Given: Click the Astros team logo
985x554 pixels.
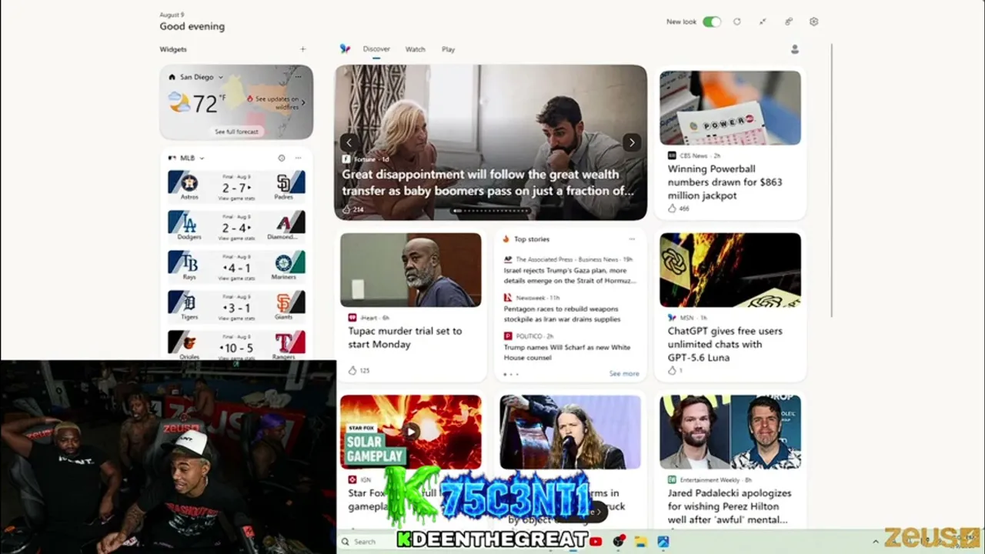Looking at the screenshot, I should coord(189,183).
